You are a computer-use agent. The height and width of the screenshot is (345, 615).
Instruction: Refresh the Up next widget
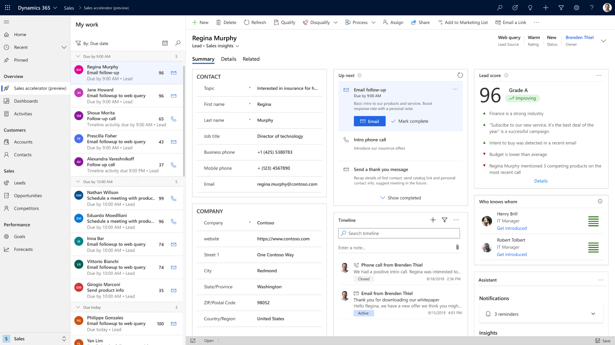(x=460, y=75)
